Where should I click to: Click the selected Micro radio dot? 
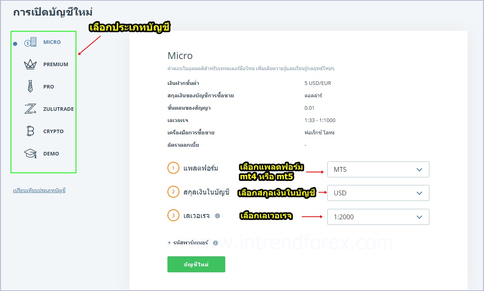coord(15,43)
